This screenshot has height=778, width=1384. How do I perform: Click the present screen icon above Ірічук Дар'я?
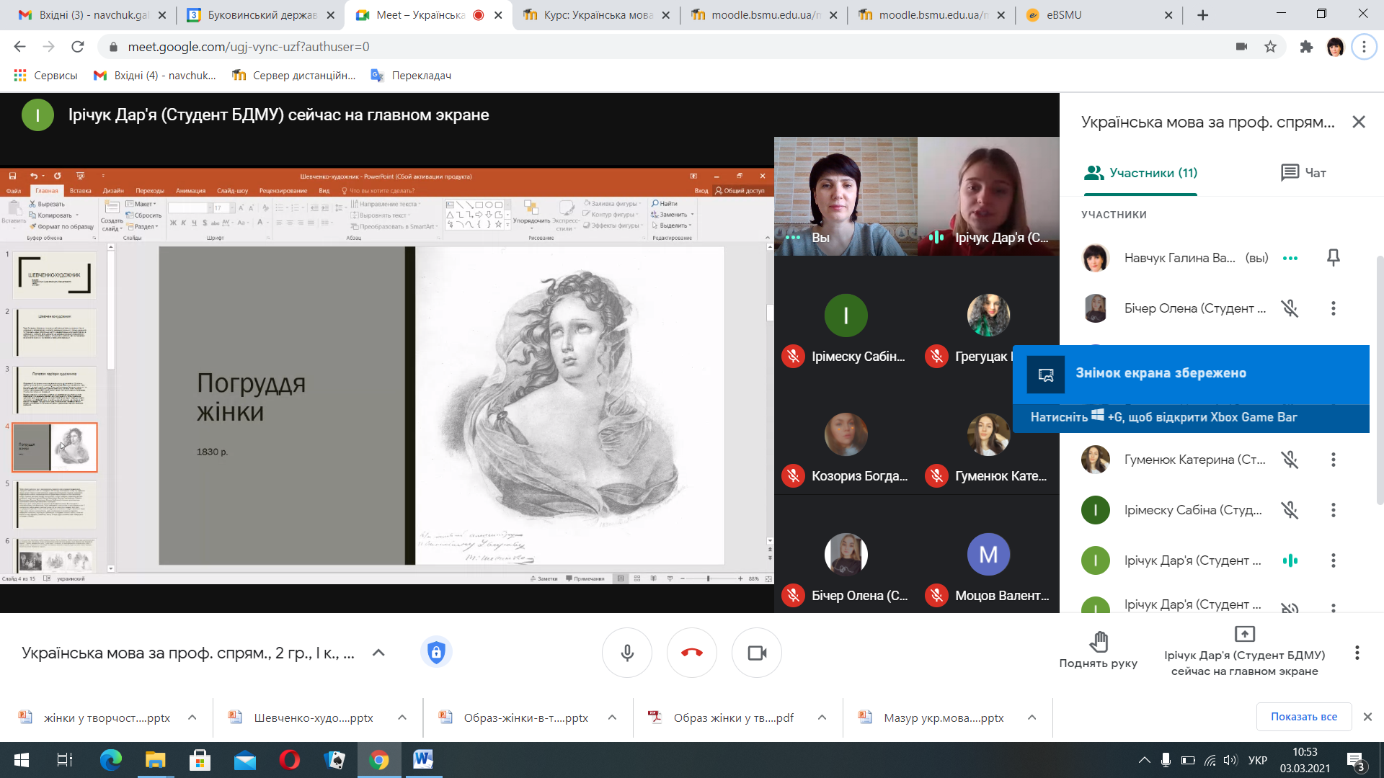[x=1245, y=634]
